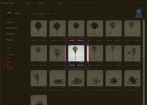Select the Tree category

click(8, 65)
